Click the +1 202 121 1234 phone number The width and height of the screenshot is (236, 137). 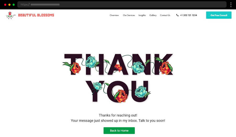coord(189,15)
